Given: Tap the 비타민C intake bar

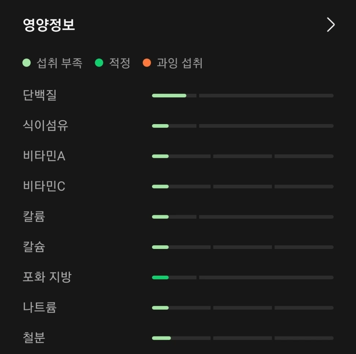Looking at the screenshot, I should pos(243,187).
